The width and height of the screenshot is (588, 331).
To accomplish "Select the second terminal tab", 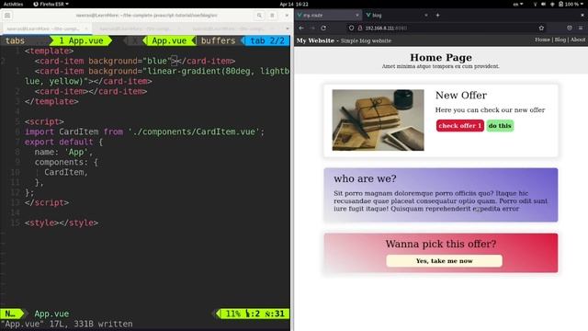I will [x=137, y=29].
